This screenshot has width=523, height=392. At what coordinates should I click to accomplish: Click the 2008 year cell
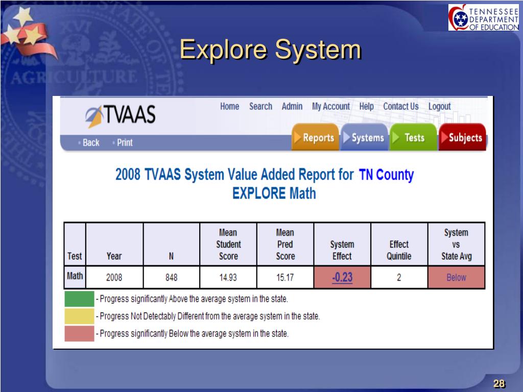click(114, 277)
